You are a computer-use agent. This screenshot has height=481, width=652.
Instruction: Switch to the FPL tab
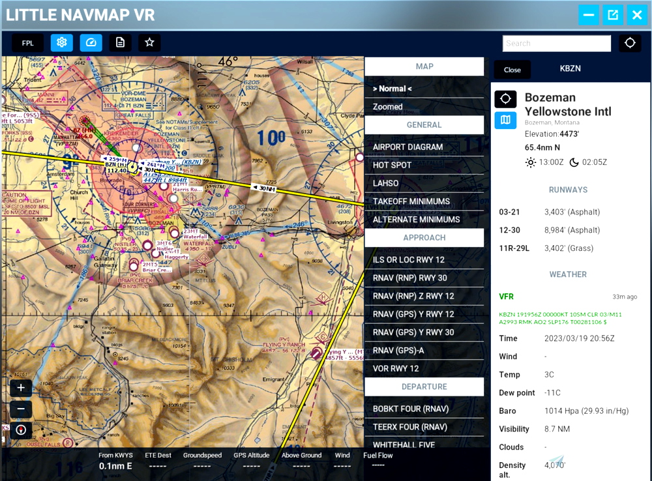click(27, 42)
